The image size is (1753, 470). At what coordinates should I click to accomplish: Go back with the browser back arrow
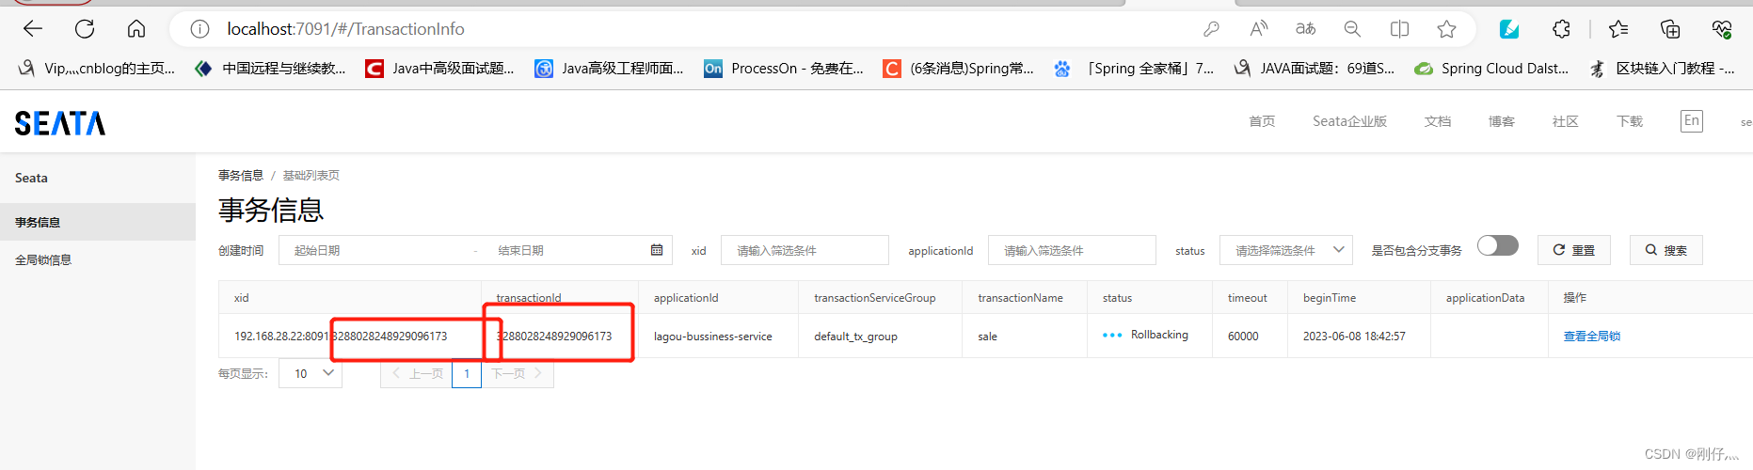pos(33,29)
